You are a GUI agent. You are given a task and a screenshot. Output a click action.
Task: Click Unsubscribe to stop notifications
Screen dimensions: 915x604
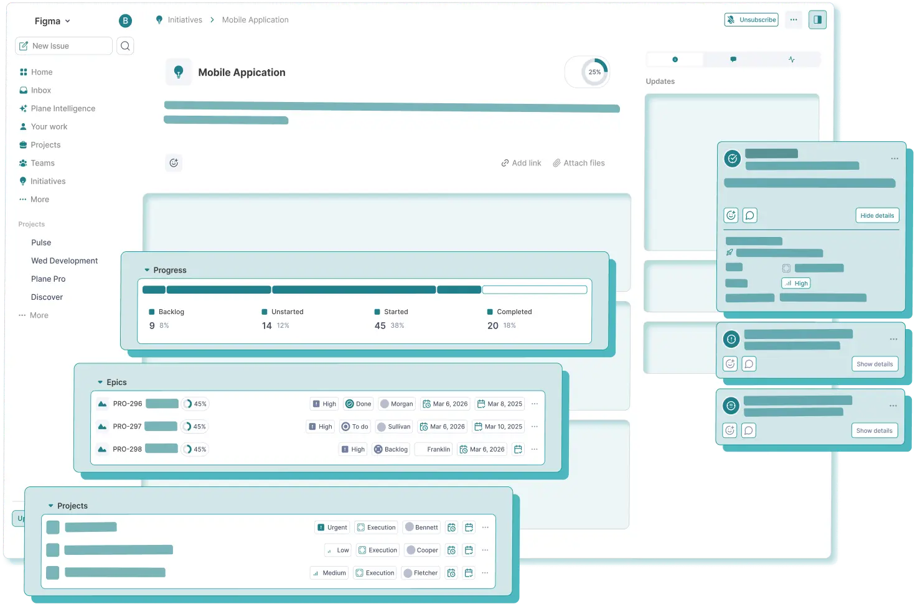coord(751,20)
